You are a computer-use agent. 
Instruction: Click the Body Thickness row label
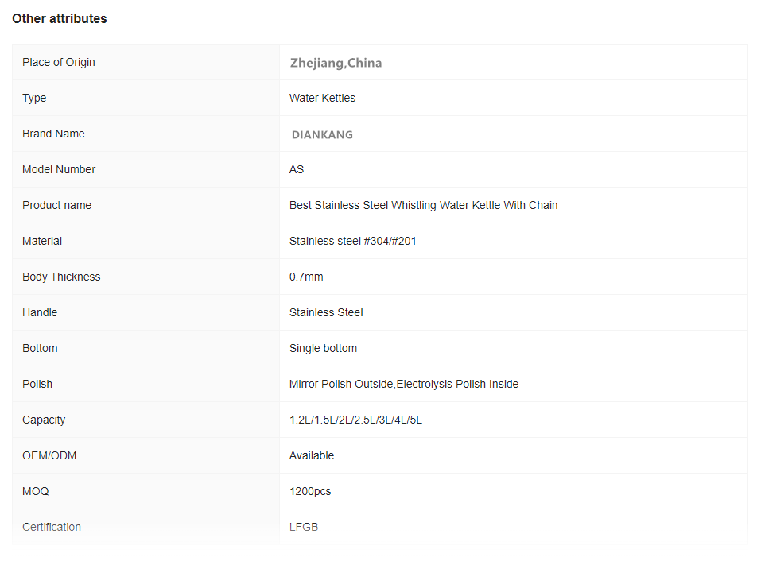pyautogui.click(x=61, y=277)
